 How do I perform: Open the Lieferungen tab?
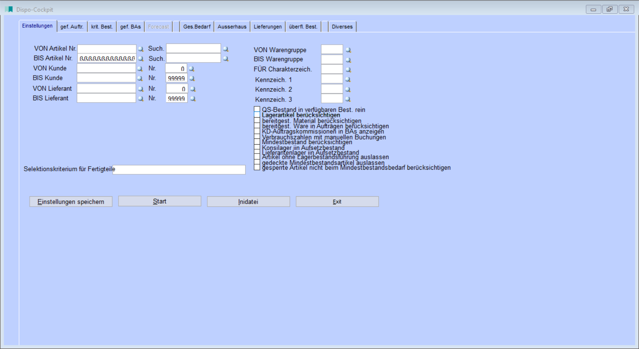pyautogui.click(x=268, y=27)
